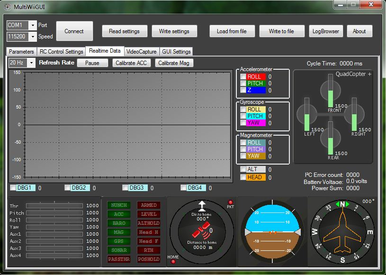Open Load from file dialog

coord(232,31)
